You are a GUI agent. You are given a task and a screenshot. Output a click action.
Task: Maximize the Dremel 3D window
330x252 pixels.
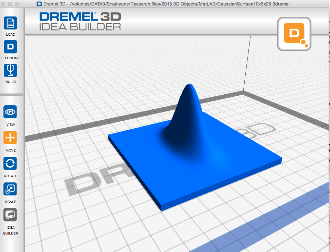[x=17, y=4]
